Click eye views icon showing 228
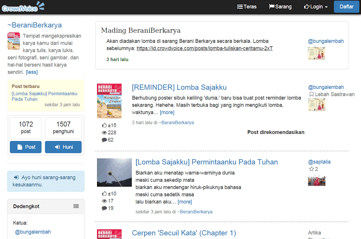The width and height of the screenshot is (361, 239). point(104,133)
